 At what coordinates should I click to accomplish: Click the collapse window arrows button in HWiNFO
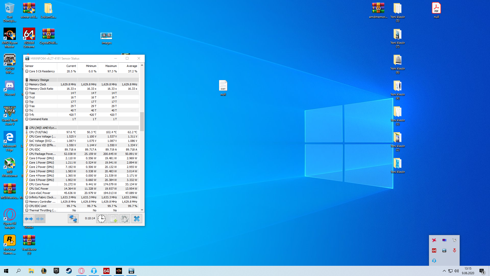40,219
